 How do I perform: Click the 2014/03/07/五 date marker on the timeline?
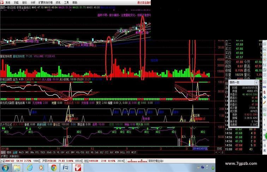[x=200, y=148]
